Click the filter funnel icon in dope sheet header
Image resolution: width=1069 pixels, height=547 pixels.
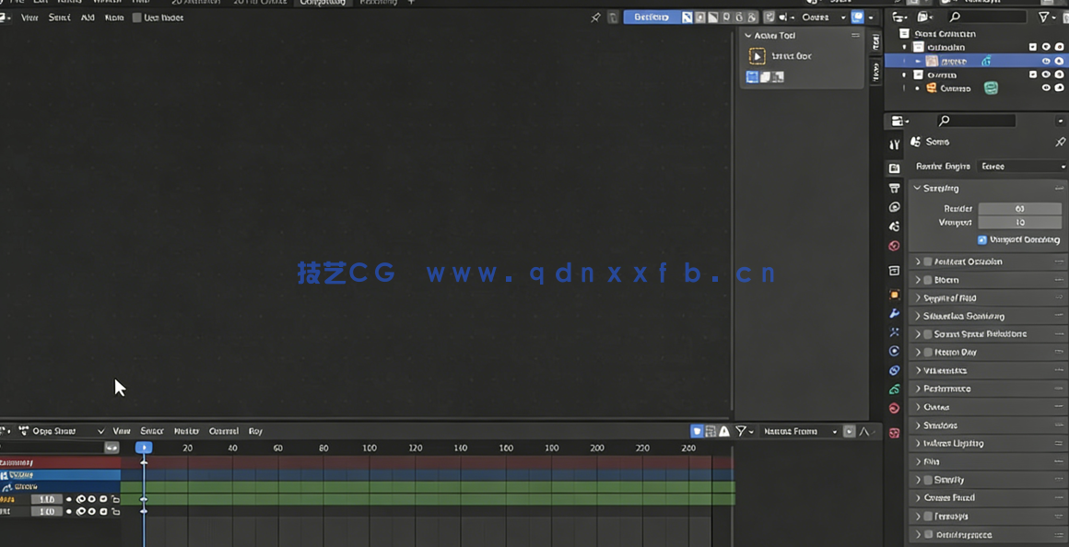click(x=741, y=431)
